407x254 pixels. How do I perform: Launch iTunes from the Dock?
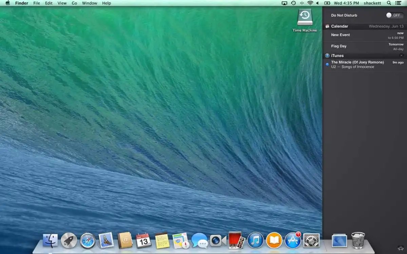click(255, 242)
